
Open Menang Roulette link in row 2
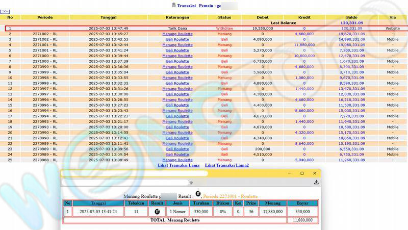177,34
